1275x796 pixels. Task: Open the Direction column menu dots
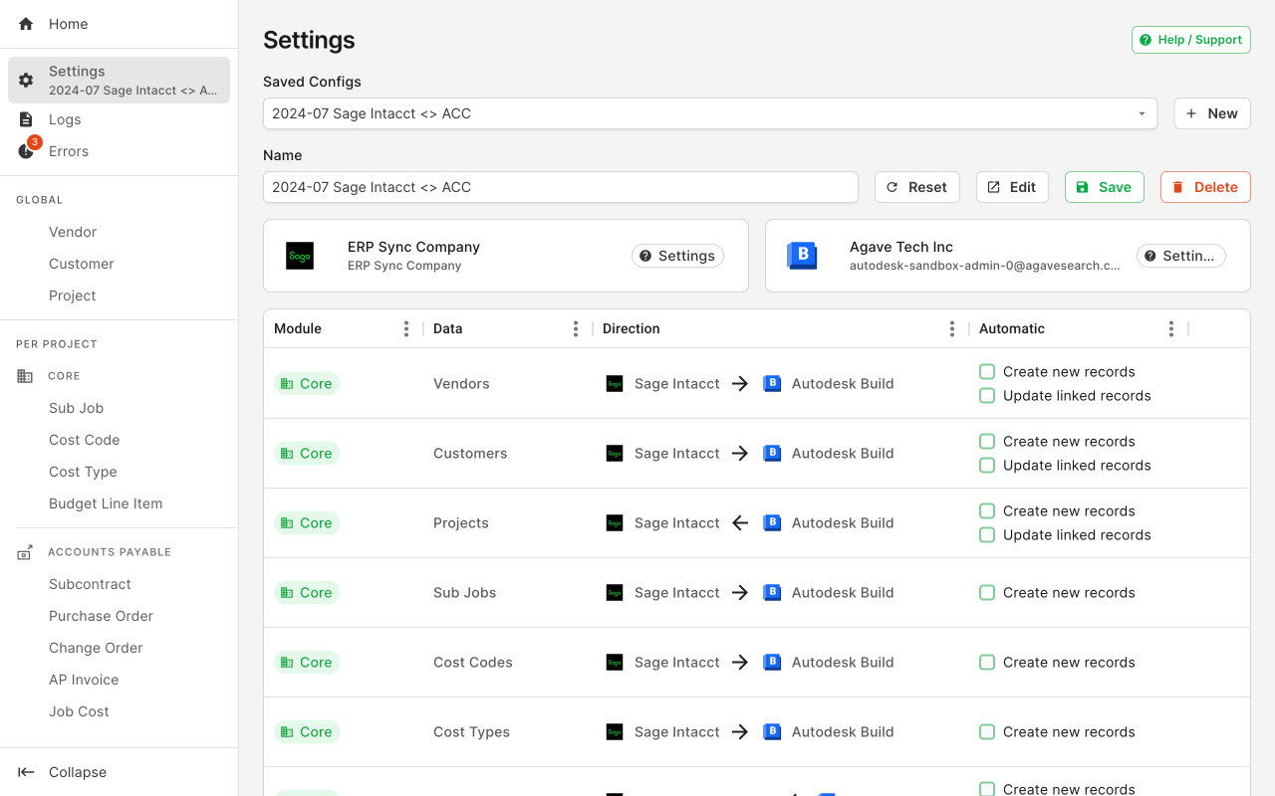[x=951, y=328]
